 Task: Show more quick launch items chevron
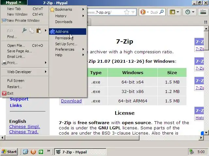click(49, 150)
